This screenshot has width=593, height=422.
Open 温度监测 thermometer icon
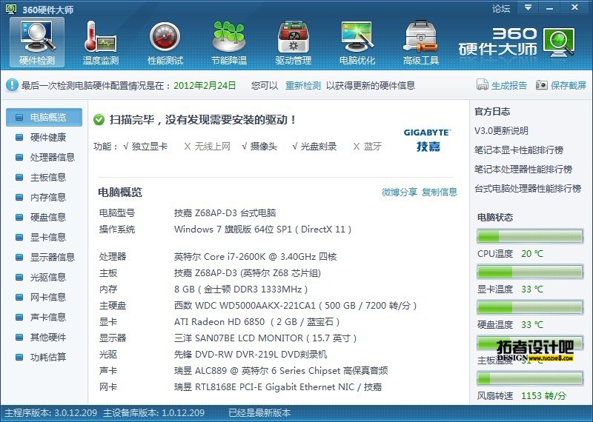101,42
